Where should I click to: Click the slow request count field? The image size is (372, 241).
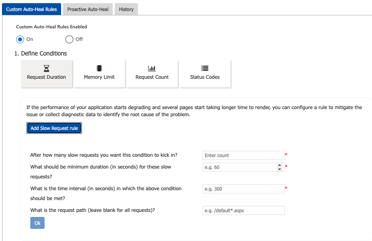[x=243, y=155]
